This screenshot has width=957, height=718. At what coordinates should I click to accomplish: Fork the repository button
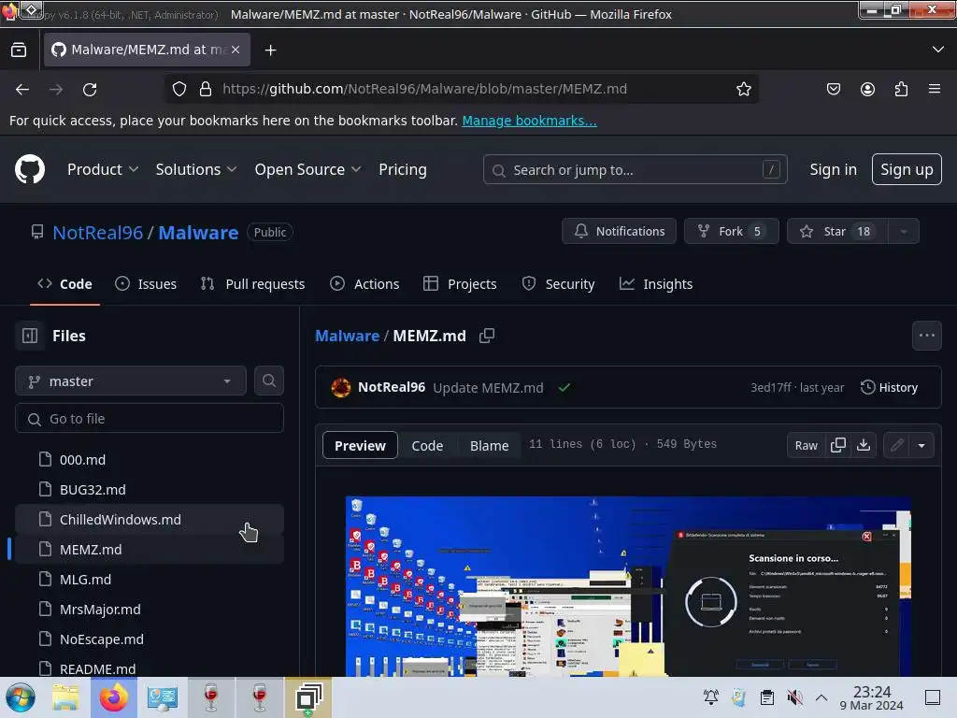click(x=731, y=232)
